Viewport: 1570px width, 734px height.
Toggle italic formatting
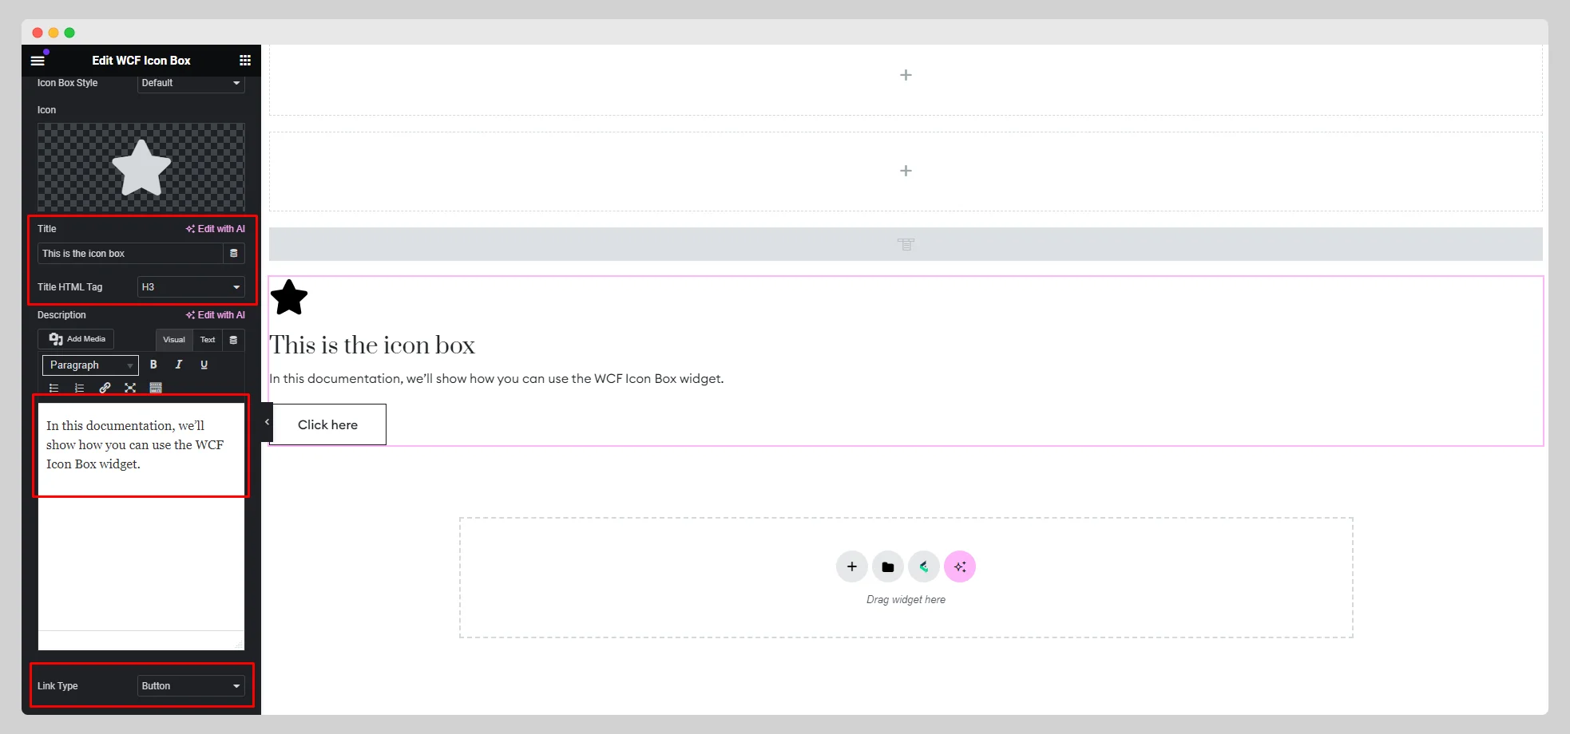pos(179,365)
